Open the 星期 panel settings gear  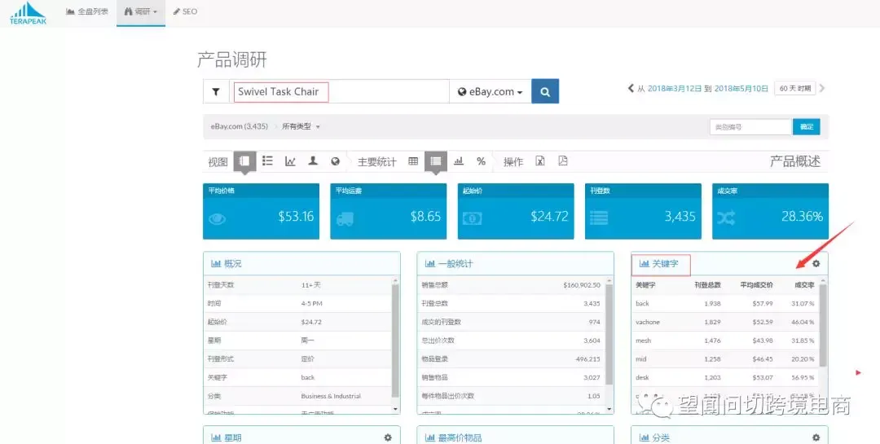[x=388, y=437]
